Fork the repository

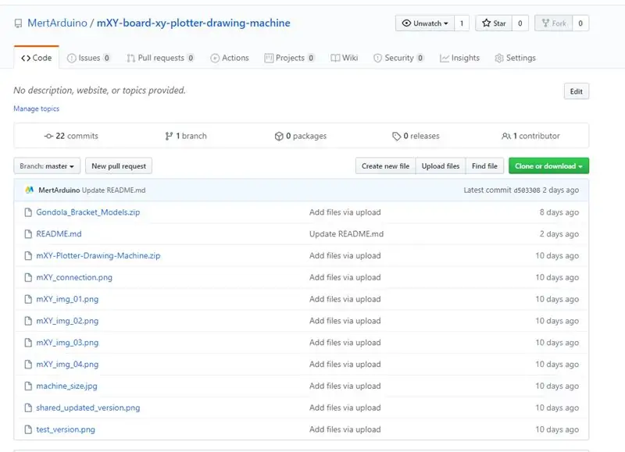coord(554,23)
